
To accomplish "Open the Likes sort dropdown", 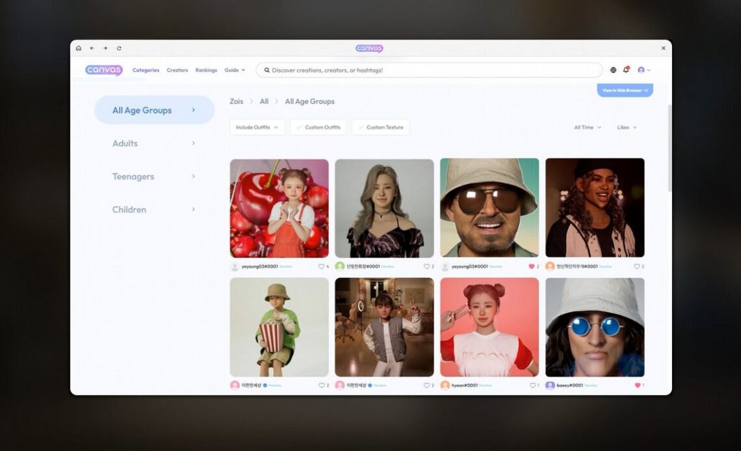I will coord(627,127).
